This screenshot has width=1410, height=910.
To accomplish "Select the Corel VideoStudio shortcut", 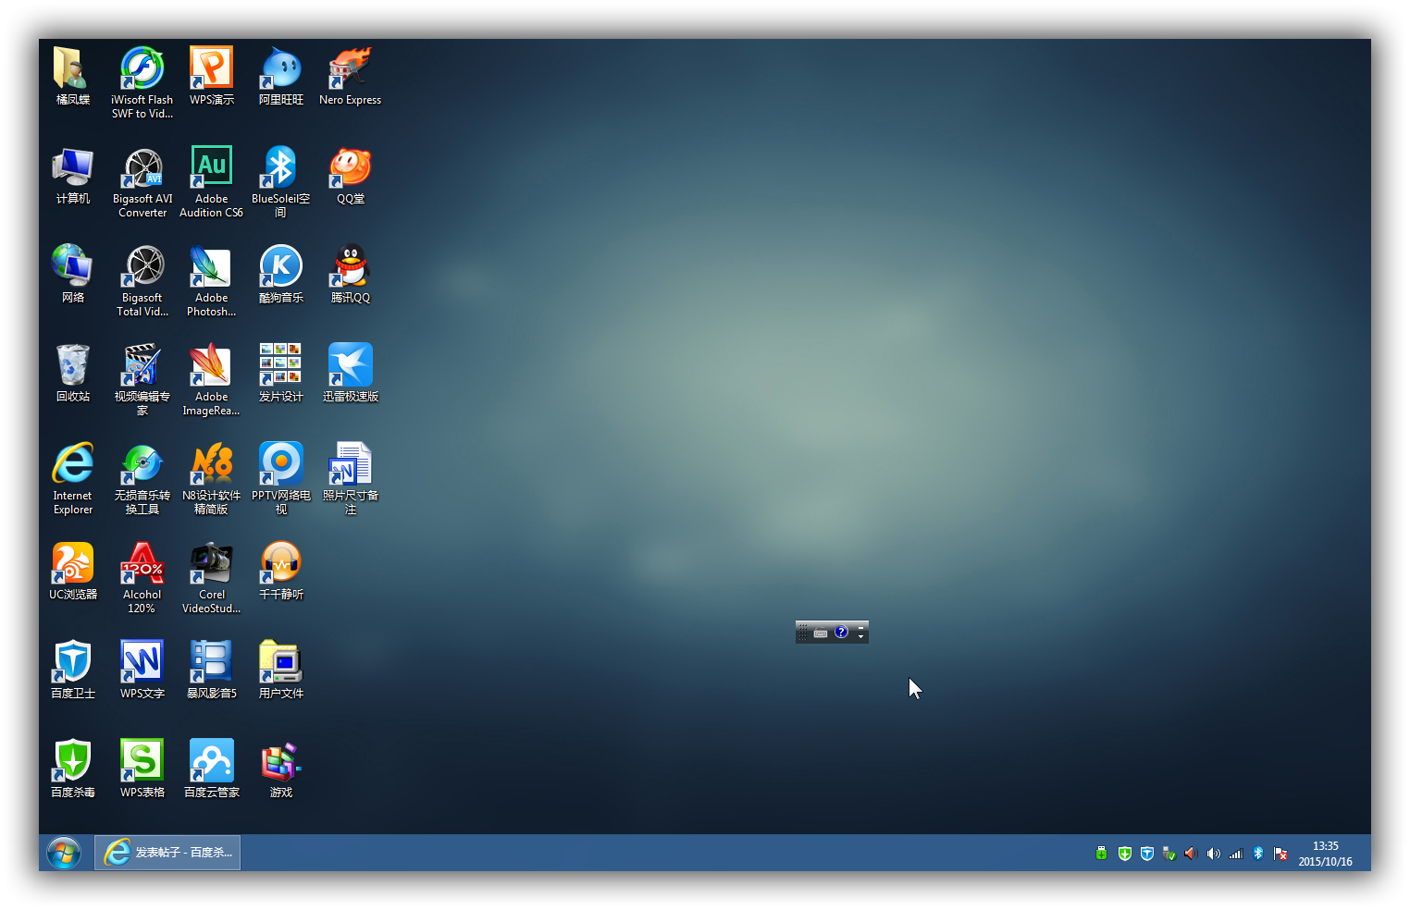I will click(212, 578).
